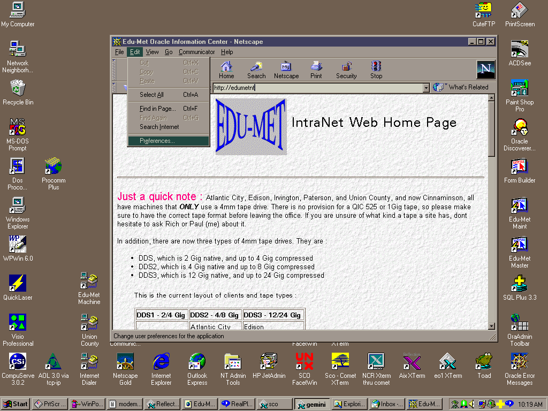The width and height of the screenshot is (548, 411).
Task: Open the Communicator menu
Action: [196, 52]
